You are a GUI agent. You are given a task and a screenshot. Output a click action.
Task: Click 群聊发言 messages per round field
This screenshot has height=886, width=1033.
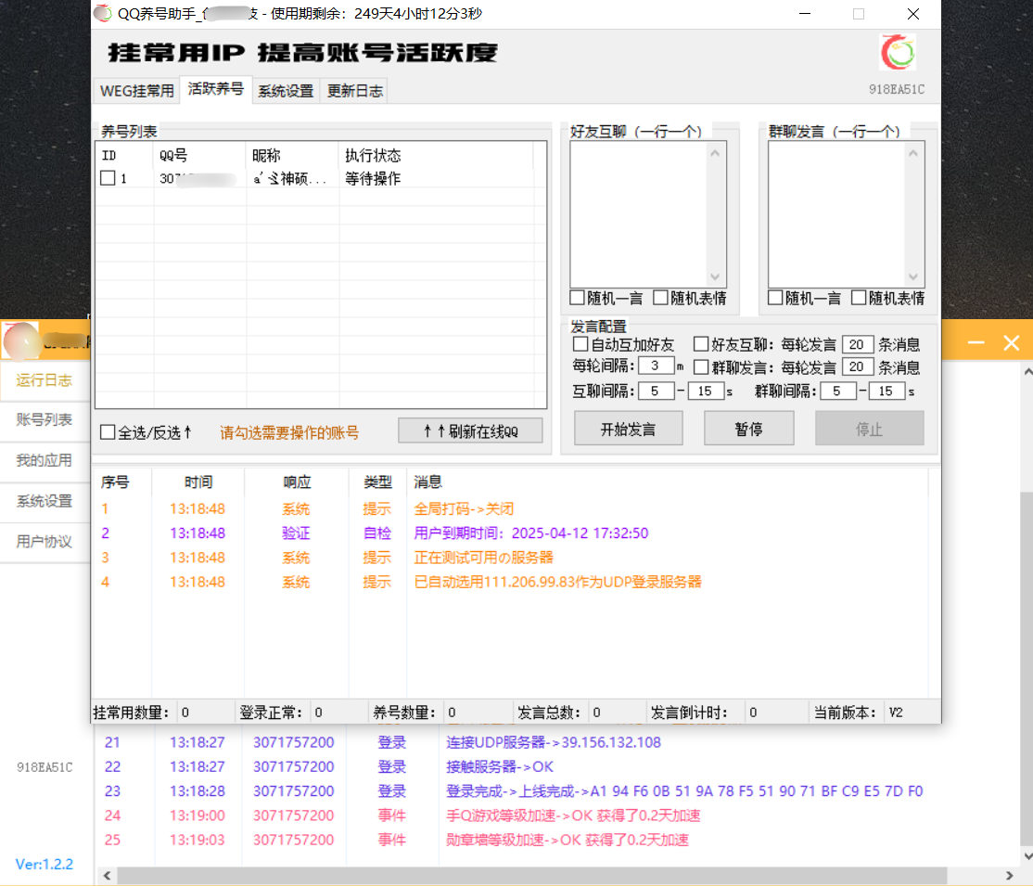(x=857, y=367)
